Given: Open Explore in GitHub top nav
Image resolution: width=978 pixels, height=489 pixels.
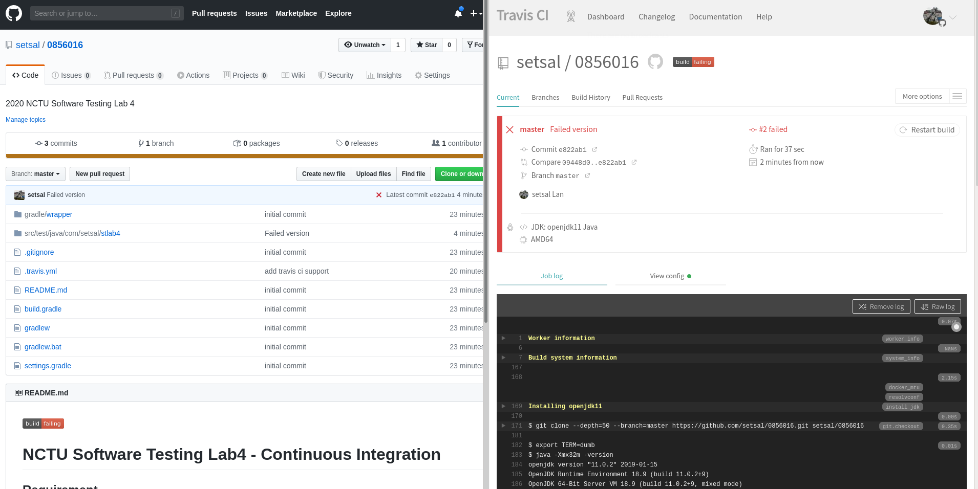Looking at the screenshot, I should [338, 13].
